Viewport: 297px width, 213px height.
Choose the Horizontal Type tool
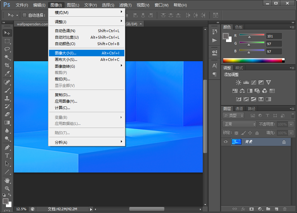(x=7, y=155)
